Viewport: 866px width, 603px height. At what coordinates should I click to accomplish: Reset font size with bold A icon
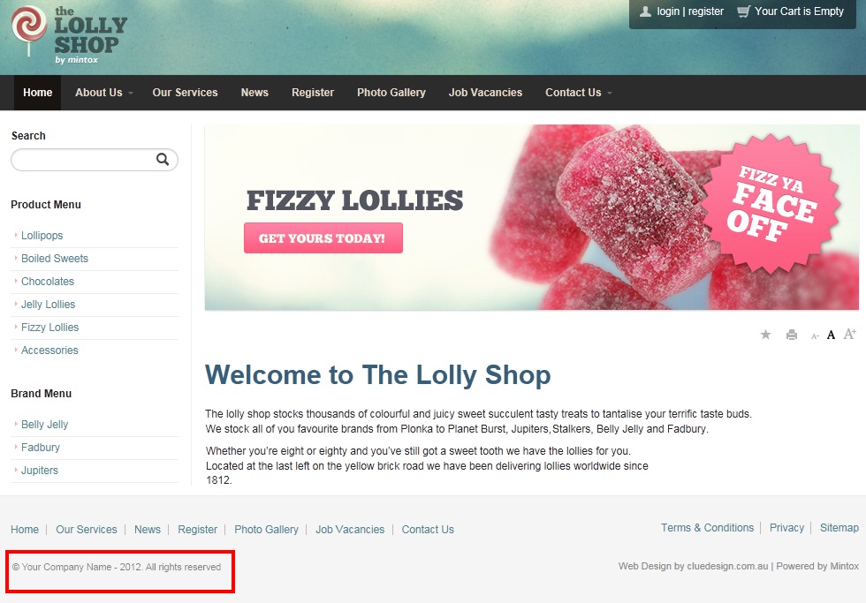[x=831, y=335]
